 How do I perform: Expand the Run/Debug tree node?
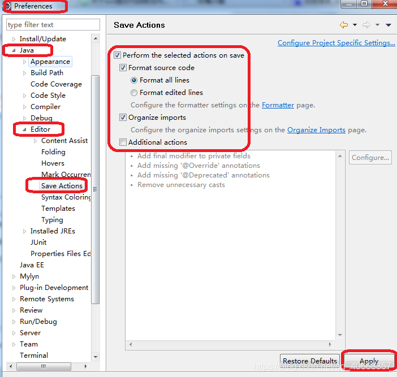click(14, 322)
